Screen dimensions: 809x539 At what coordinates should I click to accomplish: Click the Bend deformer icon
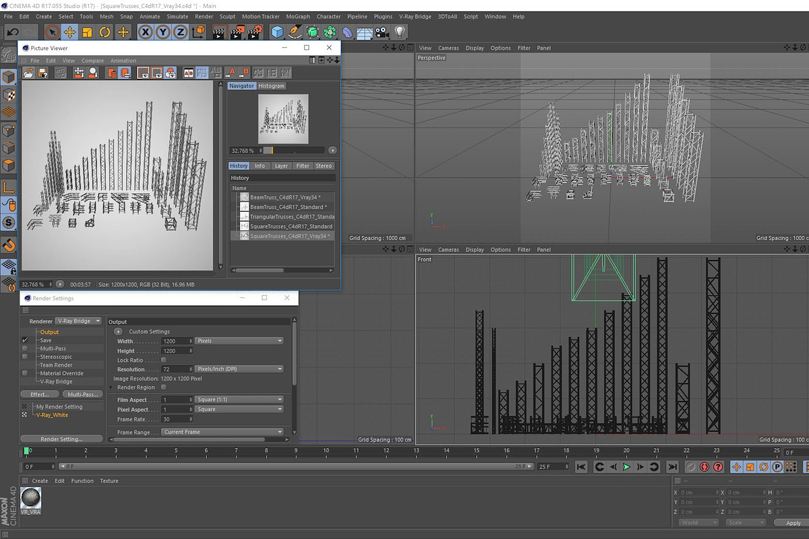click(x=347, y=32)
